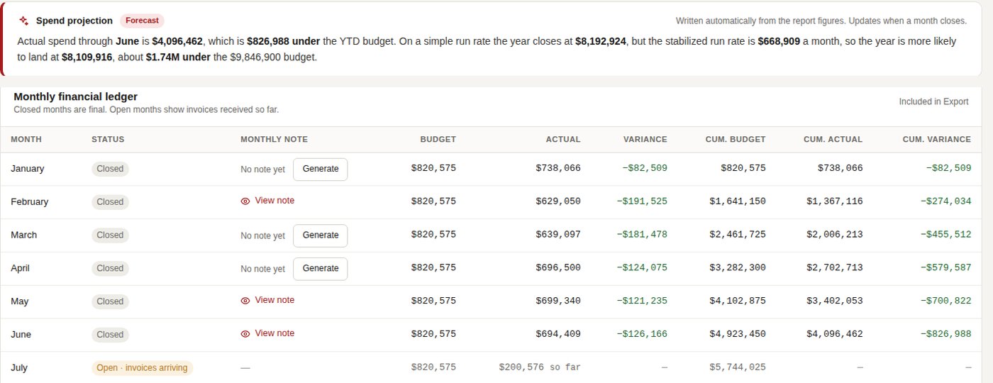The image size is (993, 383).
Task: Click the March variance −$181,478
Action: (x=642, y=235)
